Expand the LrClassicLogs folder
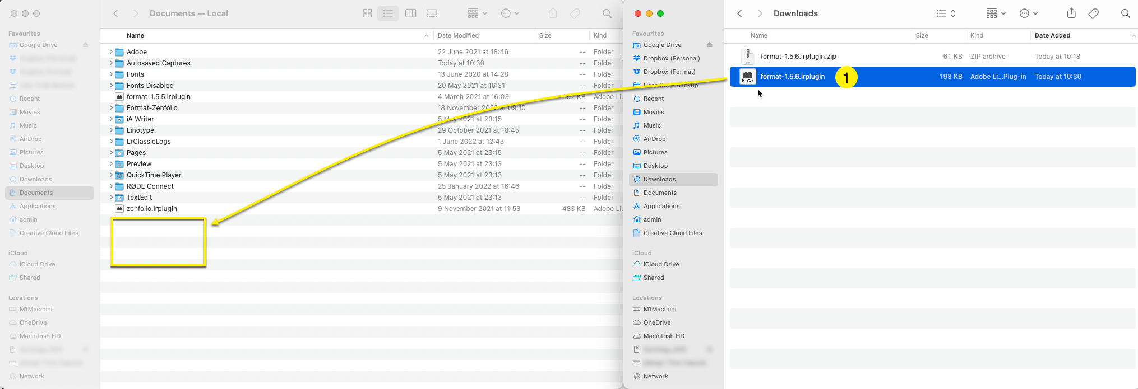1138x389 pixels. tap(111, 142)
